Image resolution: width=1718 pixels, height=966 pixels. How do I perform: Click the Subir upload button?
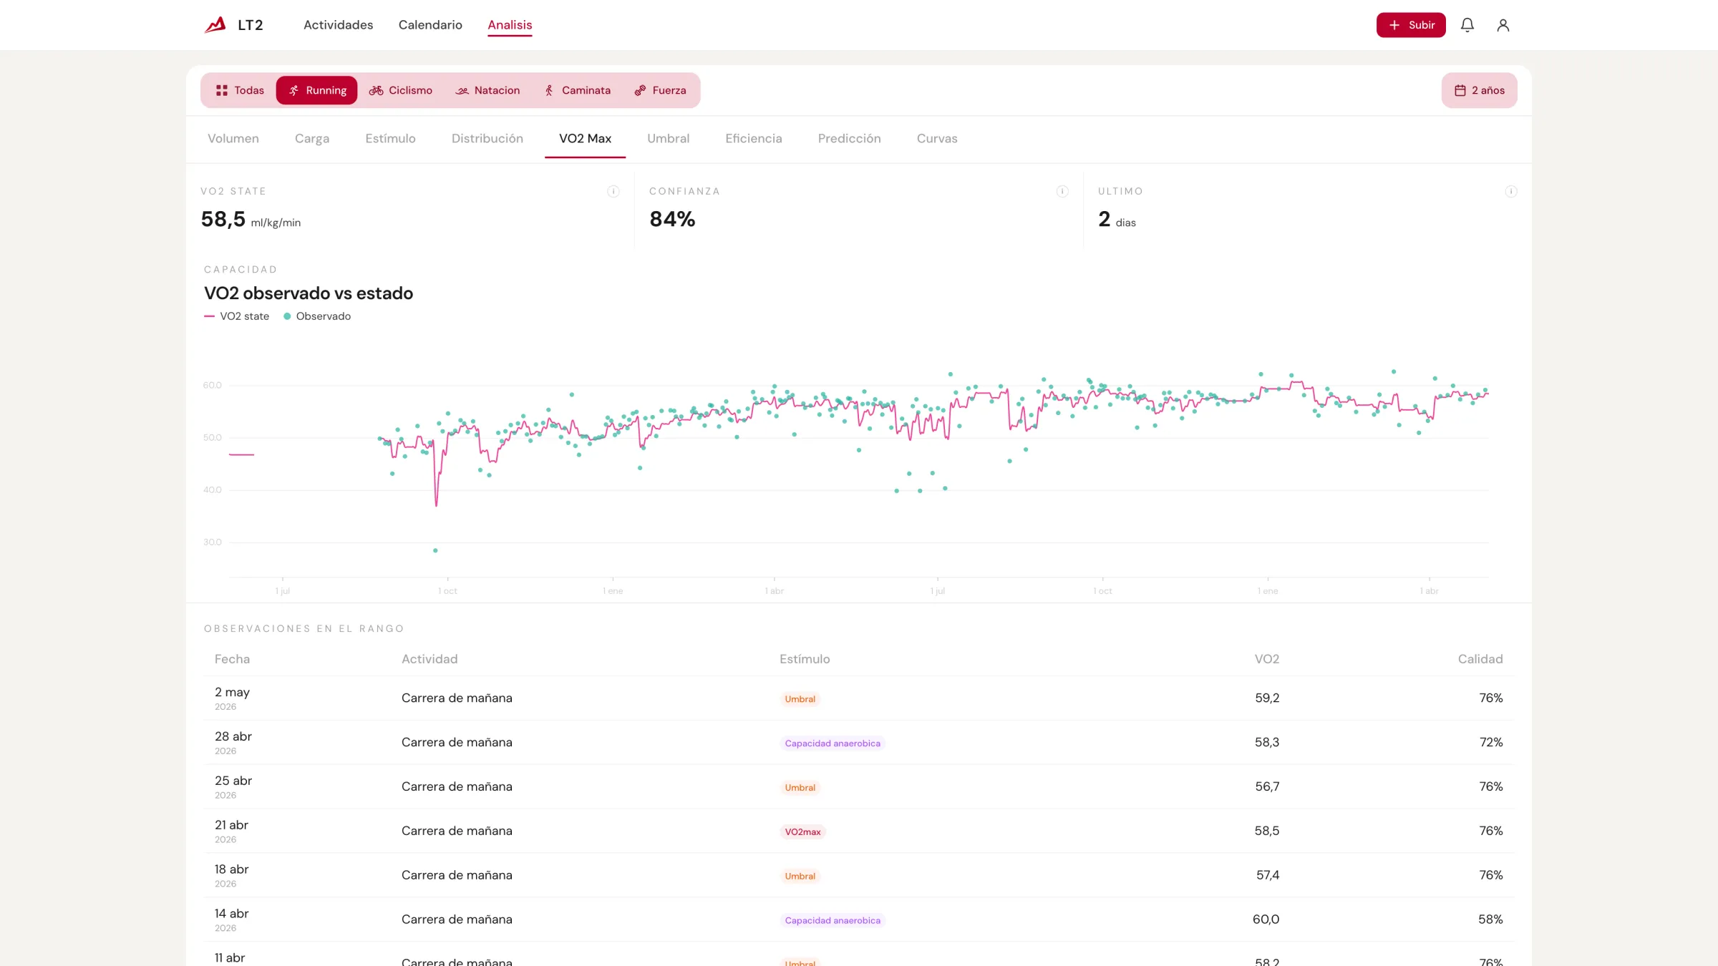tap(1411, 25)
